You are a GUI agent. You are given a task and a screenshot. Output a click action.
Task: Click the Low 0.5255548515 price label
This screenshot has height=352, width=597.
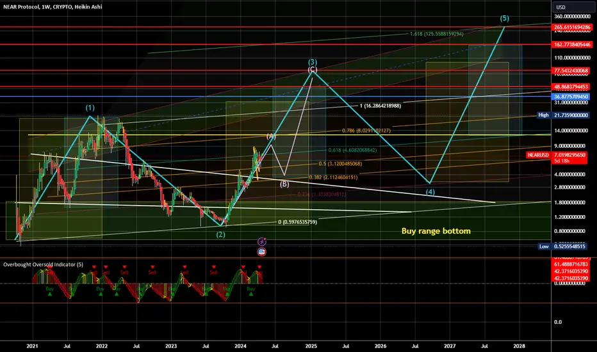[x=563, y=246]
